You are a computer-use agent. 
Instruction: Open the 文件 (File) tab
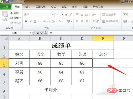[x=6, y=7]
